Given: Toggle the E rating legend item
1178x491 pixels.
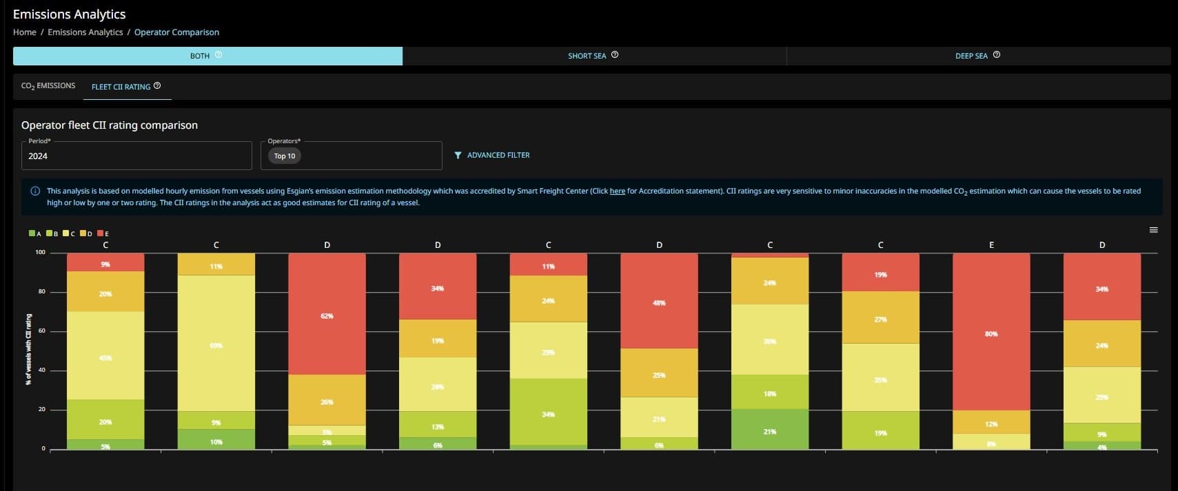Looking at the screenshot, I should [103, 233].
